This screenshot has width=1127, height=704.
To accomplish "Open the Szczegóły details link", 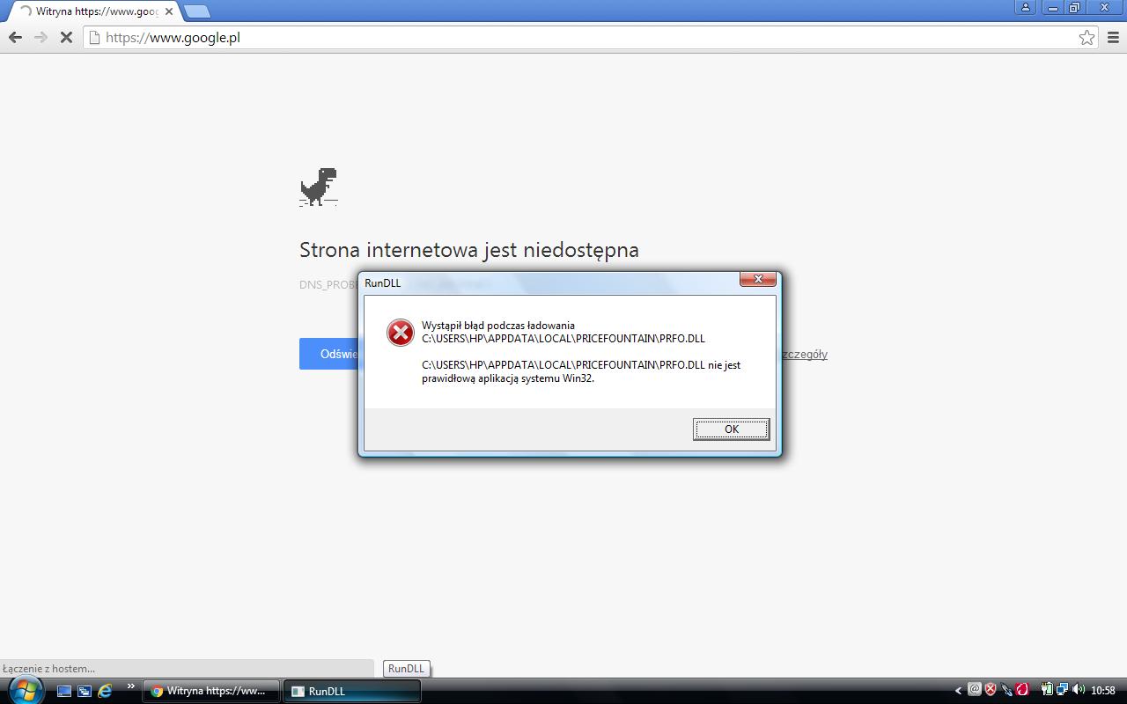I will (x=803, y=354).
